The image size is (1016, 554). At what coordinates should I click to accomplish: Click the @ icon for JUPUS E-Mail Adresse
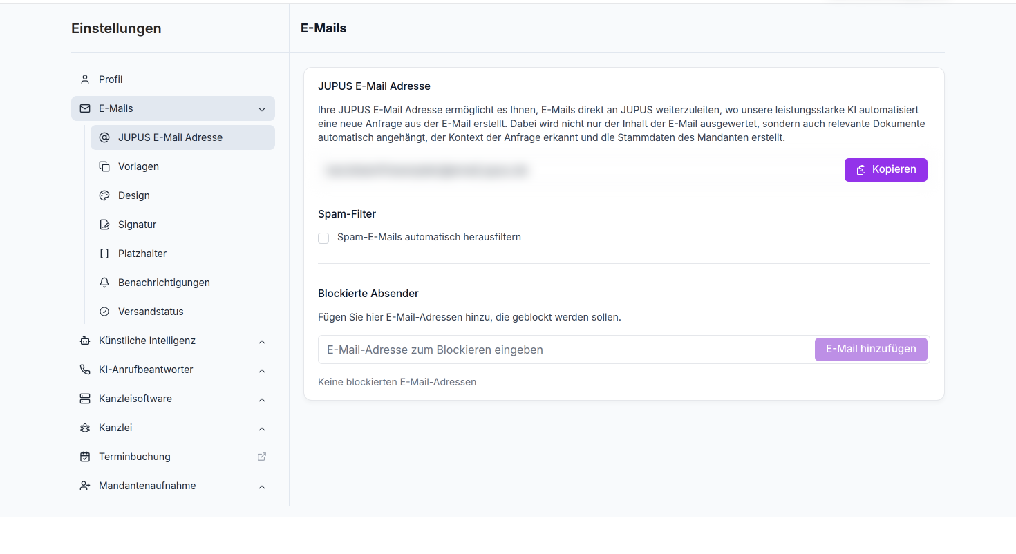[x=104, y=137]
